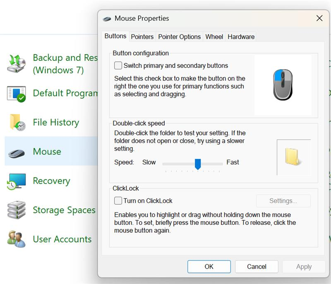Open the Storage Spaces drives icon
The image size is (331, 284).
coord(16,210)
